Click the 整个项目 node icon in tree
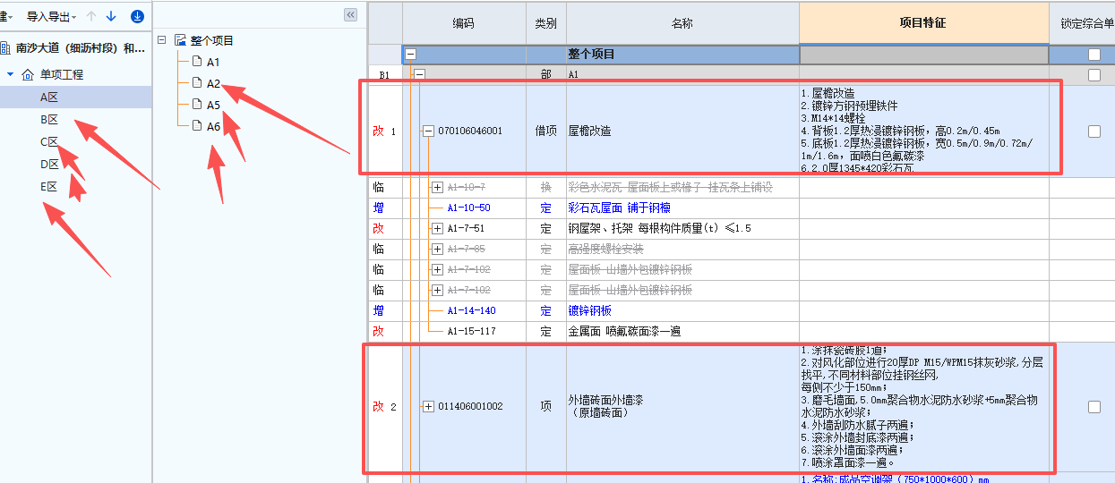 coord(180,40)
